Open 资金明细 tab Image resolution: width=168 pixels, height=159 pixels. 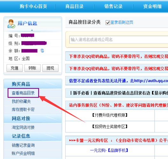pos(152,6)
